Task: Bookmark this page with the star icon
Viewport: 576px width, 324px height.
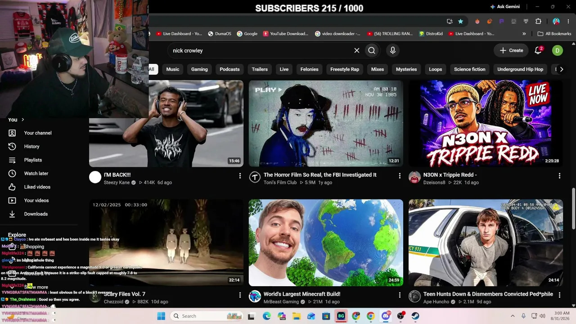Action: click(460, 21)
